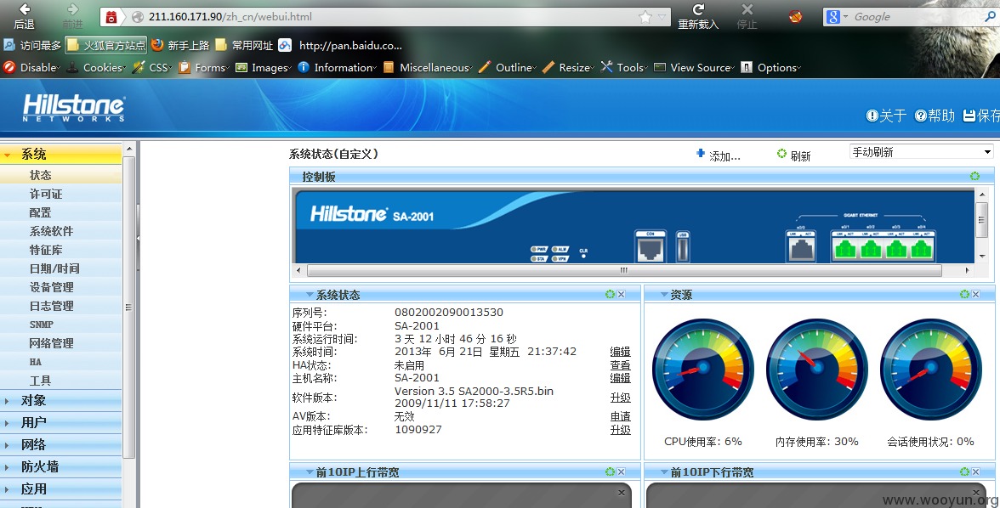Open the Miscellaneous toolbar menu
The image size is (1000, 508).
click(427, 68)
